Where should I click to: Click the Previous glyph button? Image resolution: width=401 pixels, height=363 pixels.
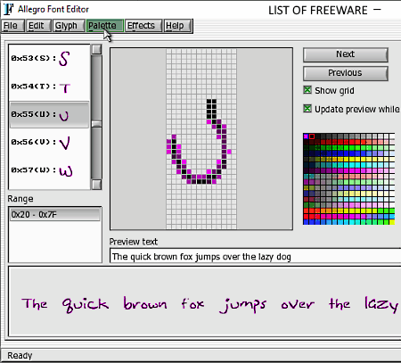(x=346, y=73)
